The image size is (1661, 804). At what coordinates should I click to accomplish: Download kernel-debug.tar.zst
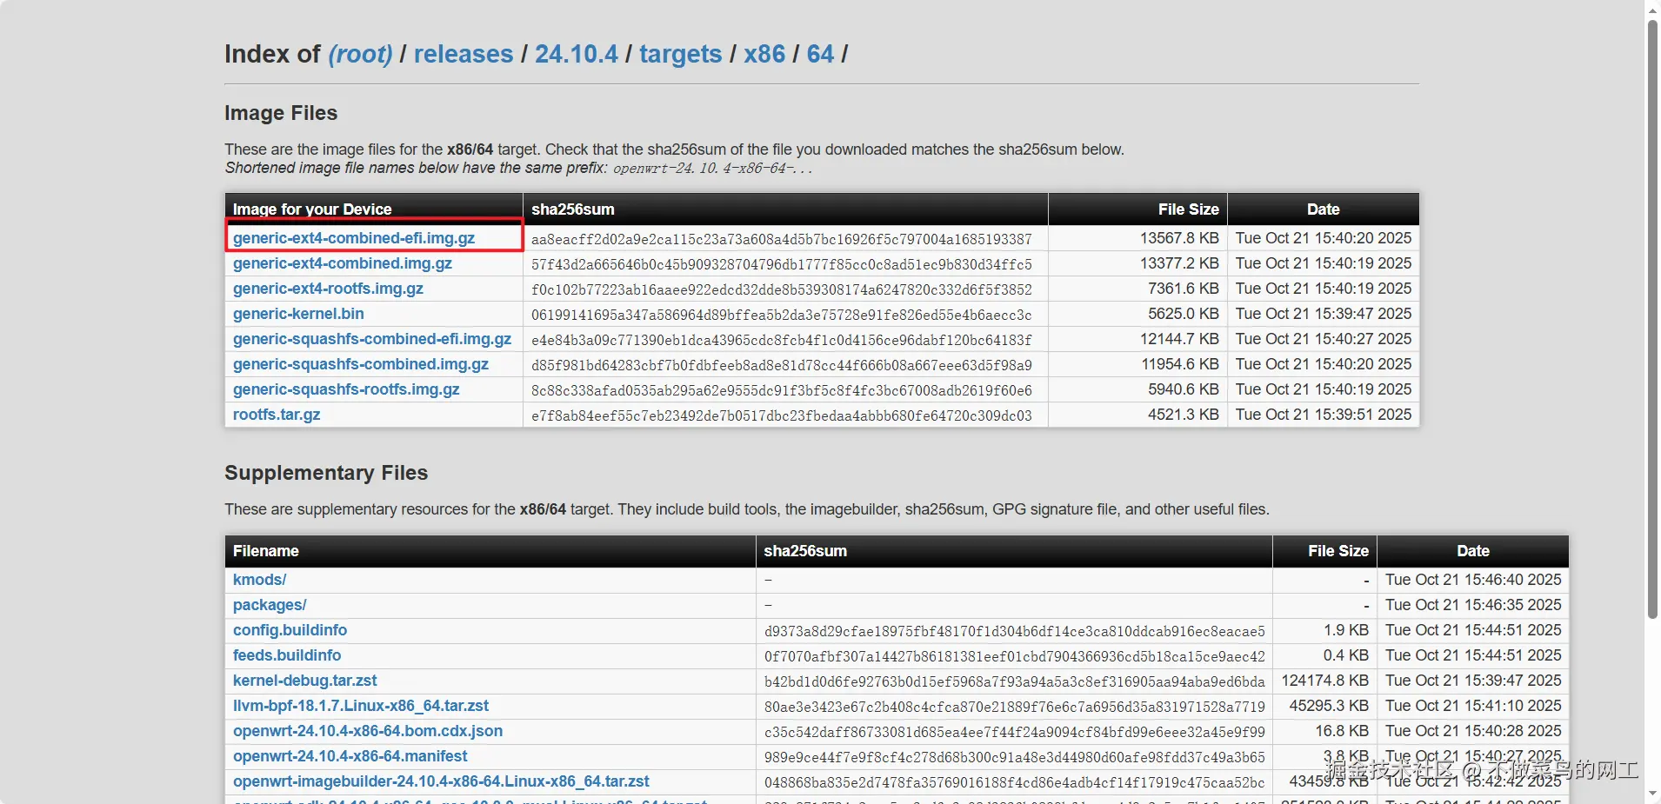pos(305,681)
